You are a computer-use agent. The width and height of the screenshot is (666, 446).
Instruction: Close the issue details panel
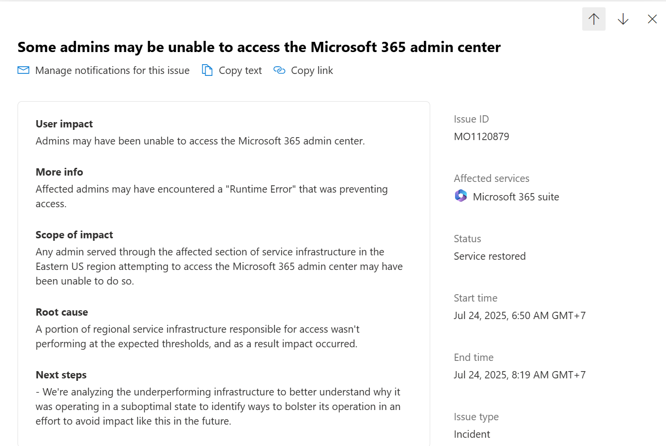coord(652,19)
